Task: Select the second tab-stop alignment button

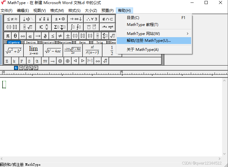Action: pyautogui.click(x=21, y=68)
